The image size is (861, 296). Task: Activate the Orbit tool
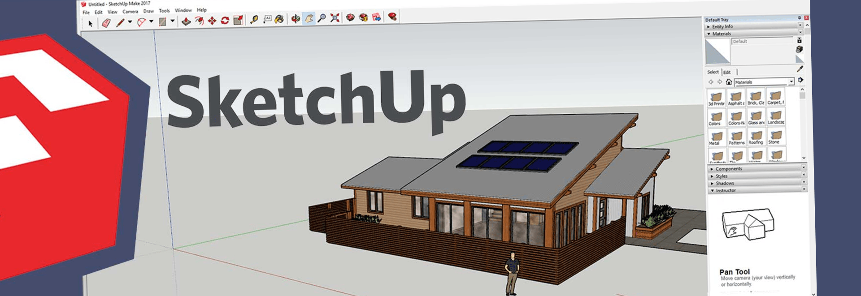pos(296,18)
